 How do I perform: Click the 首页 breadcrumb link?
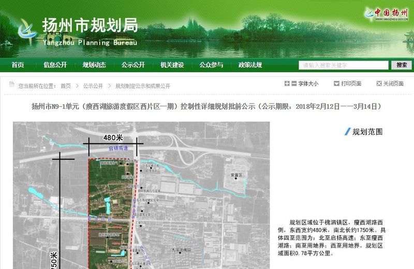[66, 86]
